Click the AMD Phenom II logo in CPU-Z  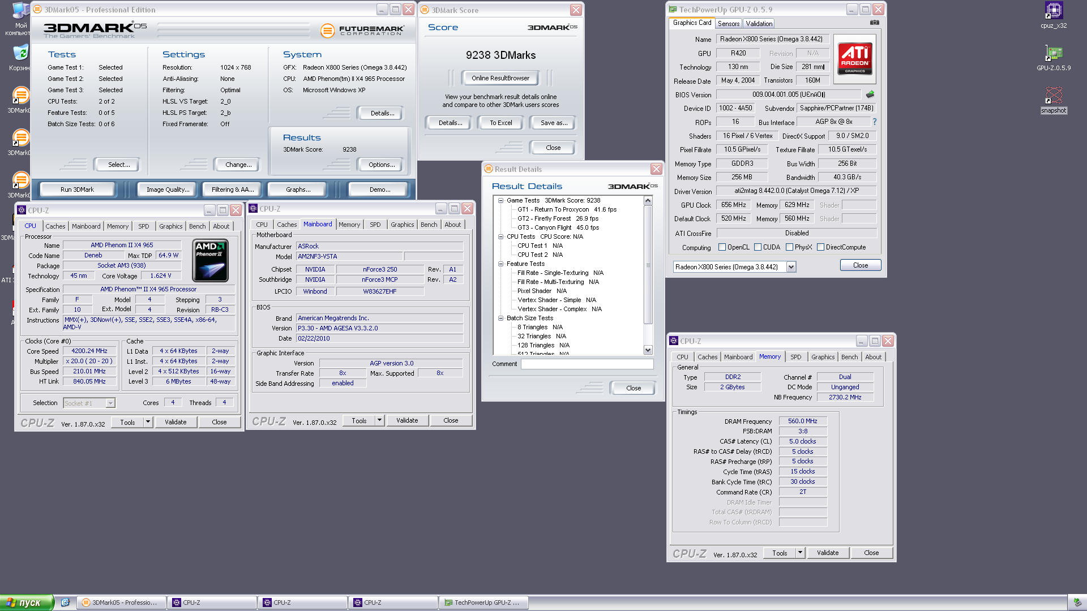pos(211,260)
